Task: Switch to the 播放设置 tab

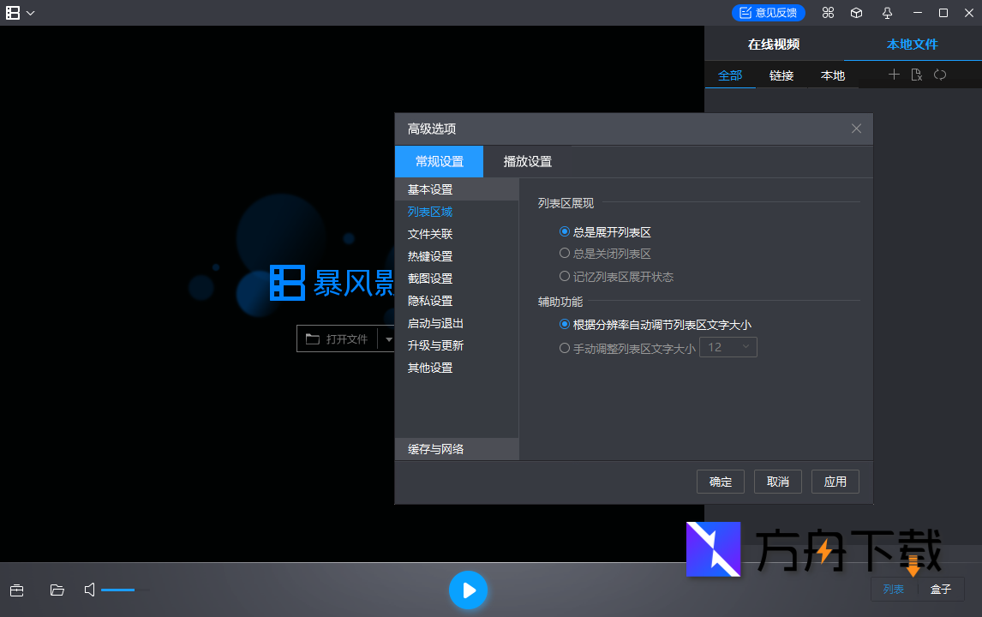Action: (526, 161)
